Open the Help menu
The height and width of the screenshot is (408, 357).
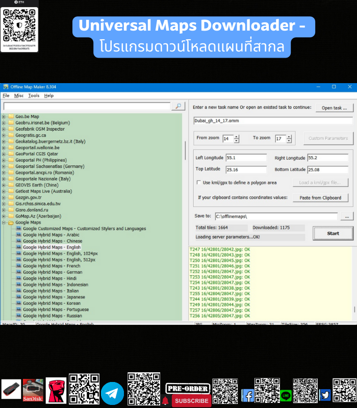(x=48, y=95)
